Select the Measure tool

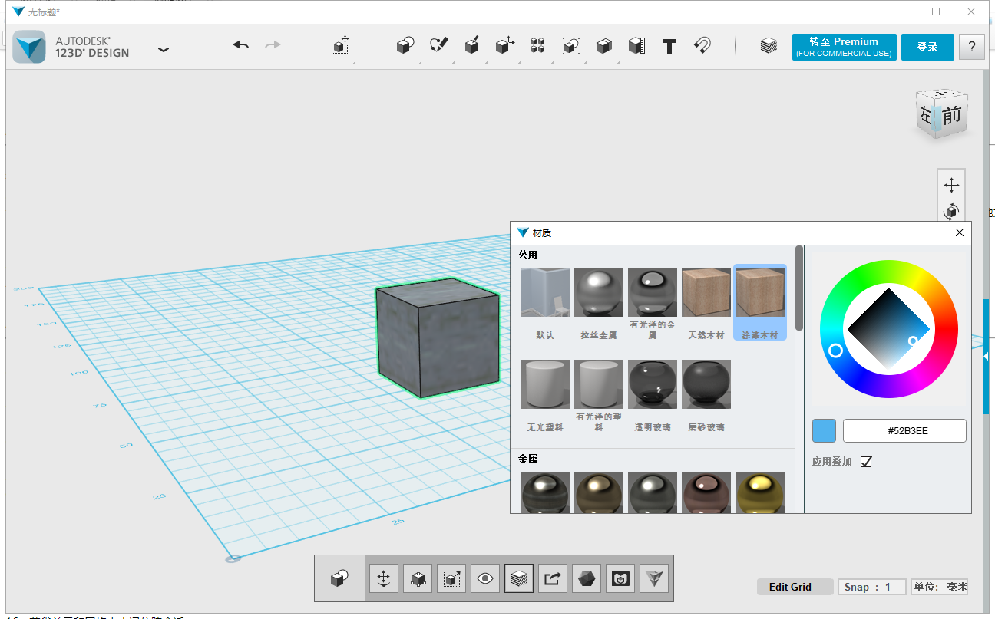[636, 46]
